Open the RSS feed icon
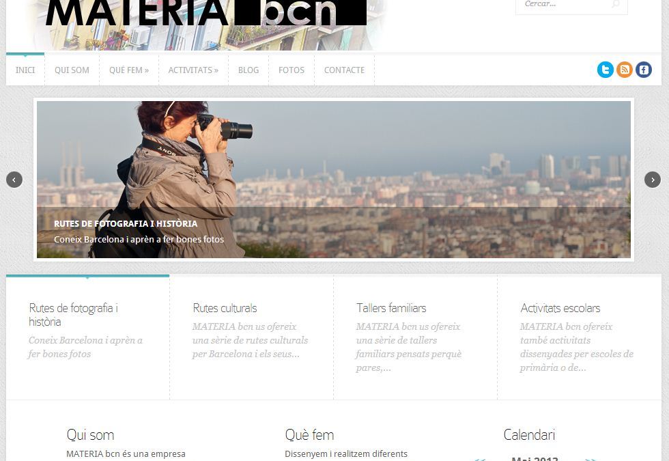This screenshot has height=461, width=669. tap(624, 70)
